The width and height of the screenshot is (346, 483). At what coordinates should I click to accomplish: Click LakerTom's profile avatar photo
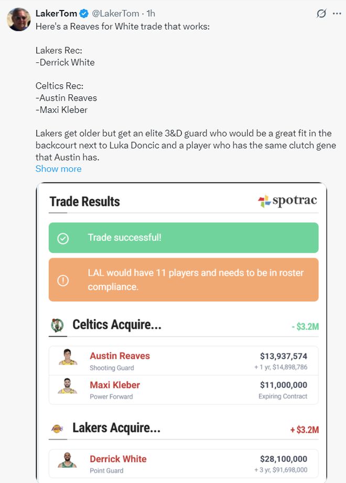click(x=18, y=19)
